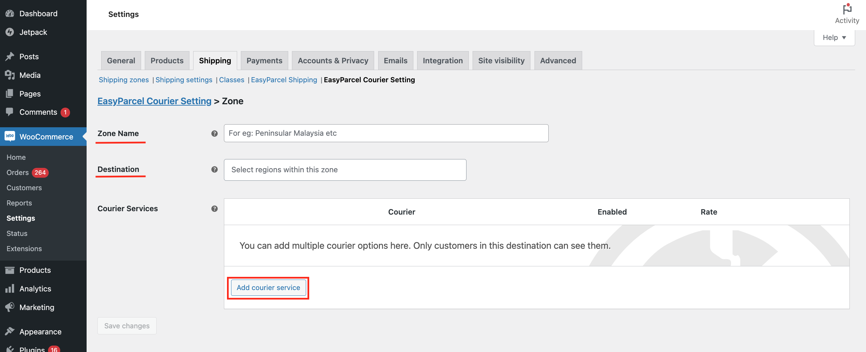Click the Appearance paintbrush icon
Viewport: 866px width, 352px height.
(10, 332)
